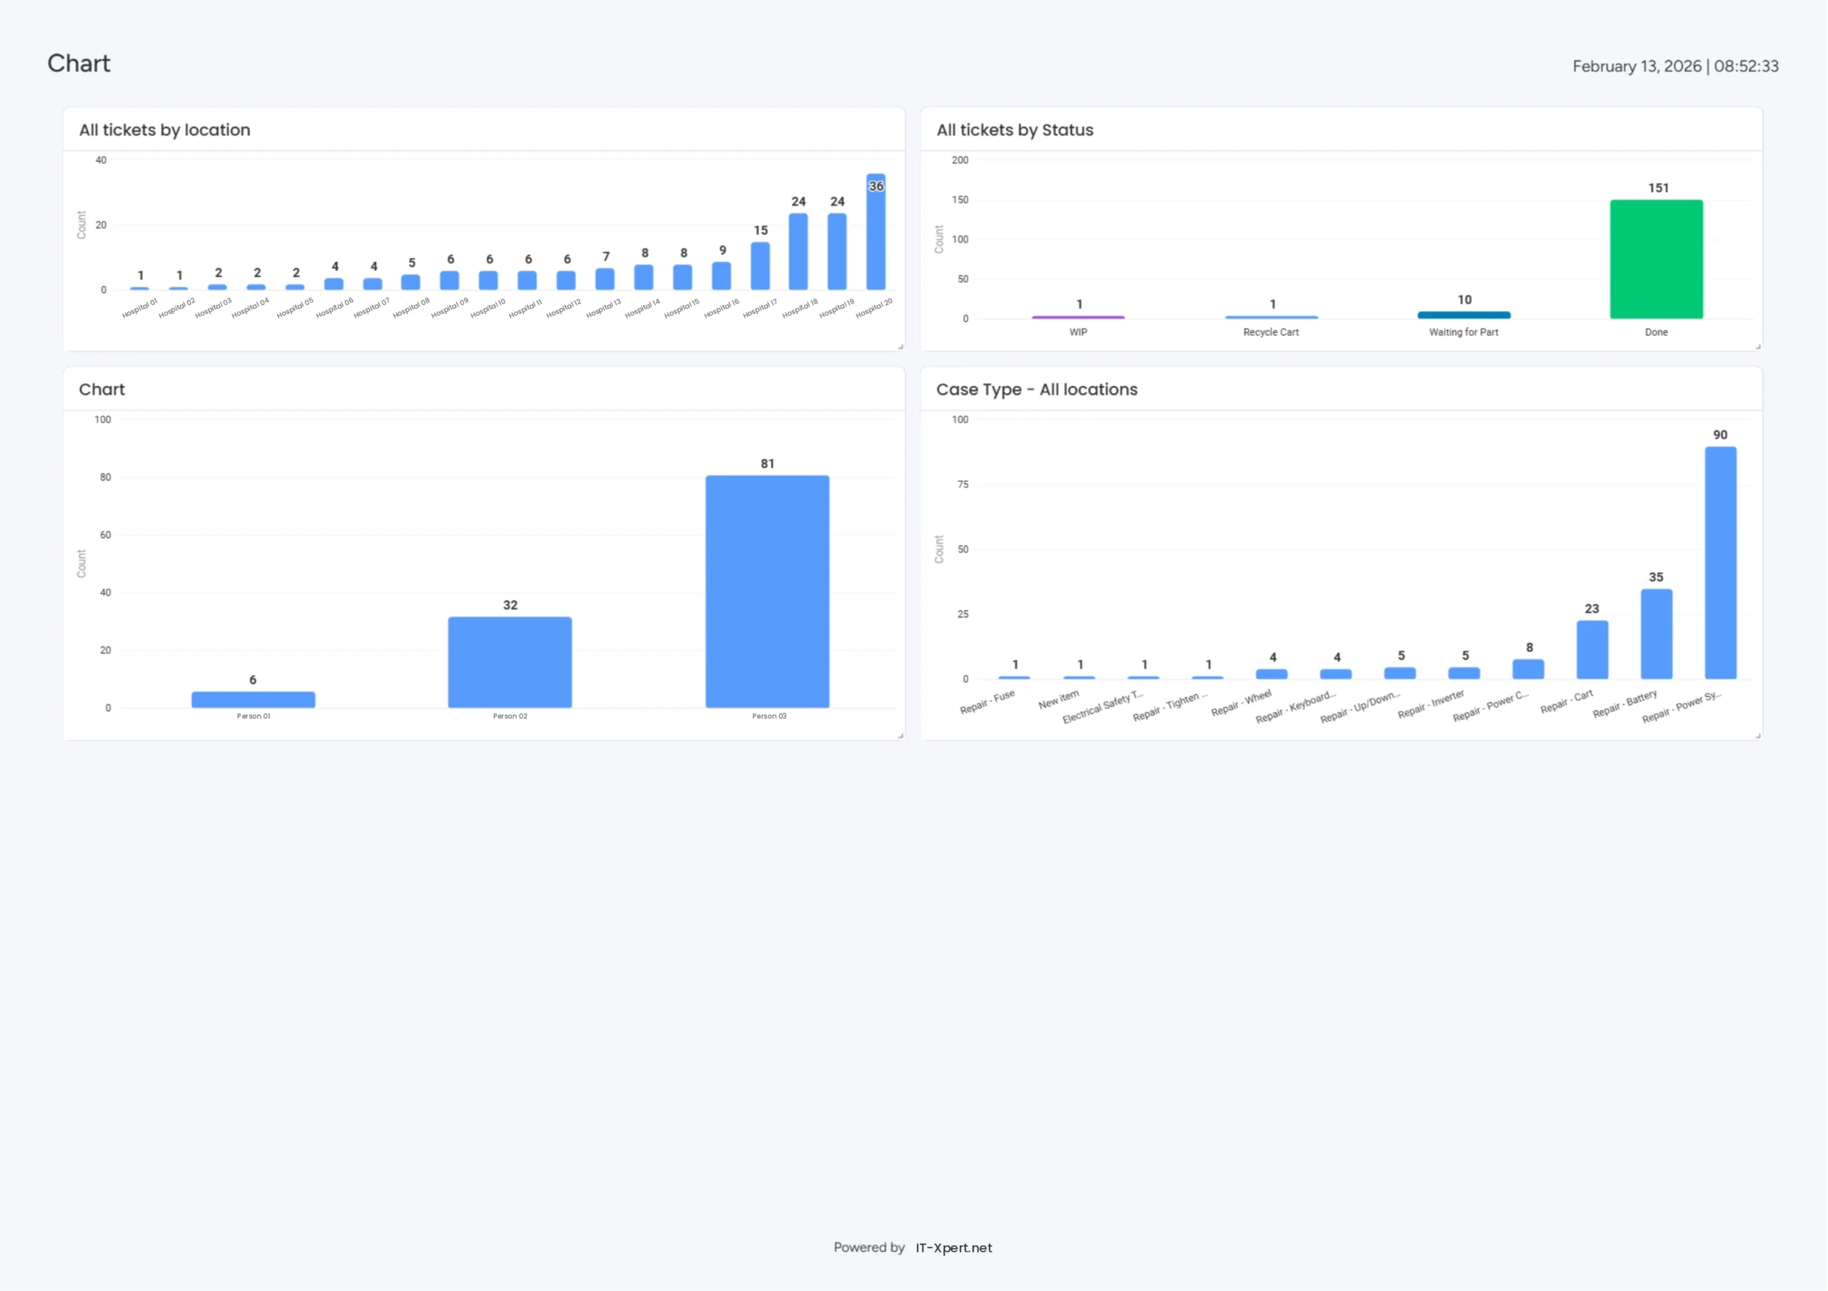Click the Repair - Battery bar showing 35

point(1656,634)
